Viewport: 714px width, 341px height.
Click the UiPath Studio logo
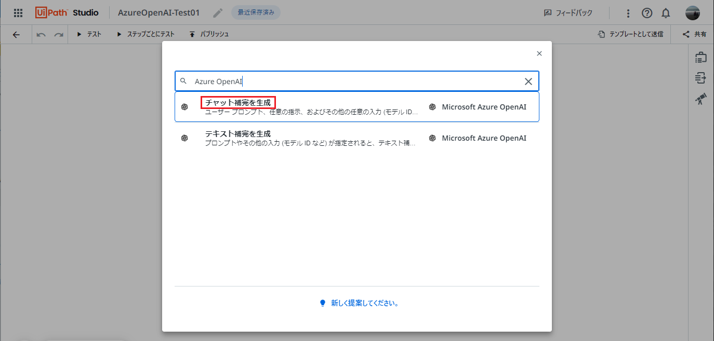tap(67, 13)
